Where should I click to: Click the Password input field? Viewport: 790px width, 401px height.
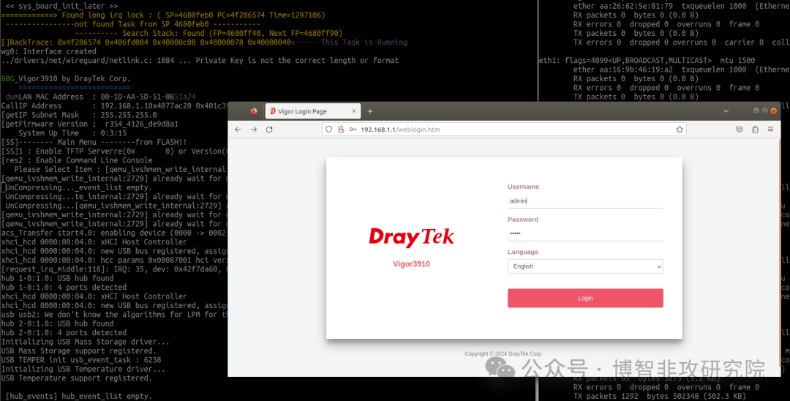click(585, 233)
